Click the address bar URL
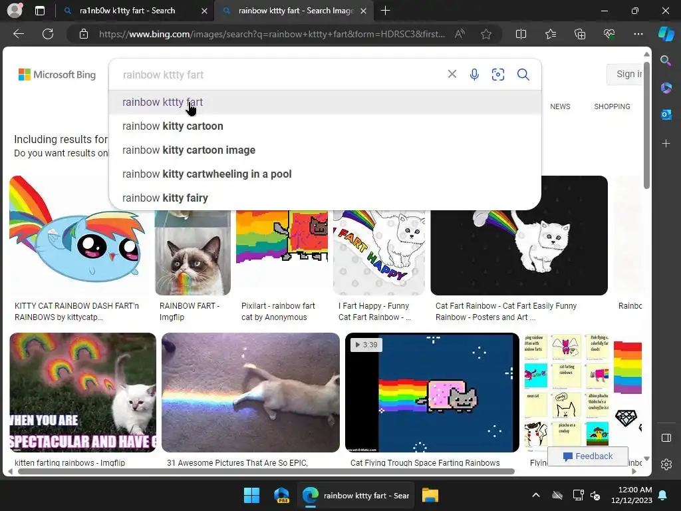 pyautogui.click(x=271, y=34)
